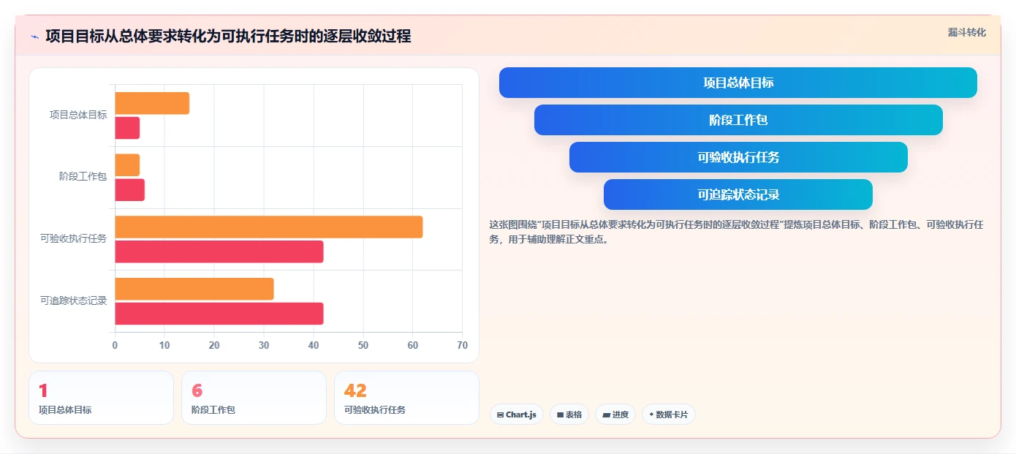Click the x-axis tick label 40
This screenshot has height=454, width=1016.
click(x=314, y=345)
